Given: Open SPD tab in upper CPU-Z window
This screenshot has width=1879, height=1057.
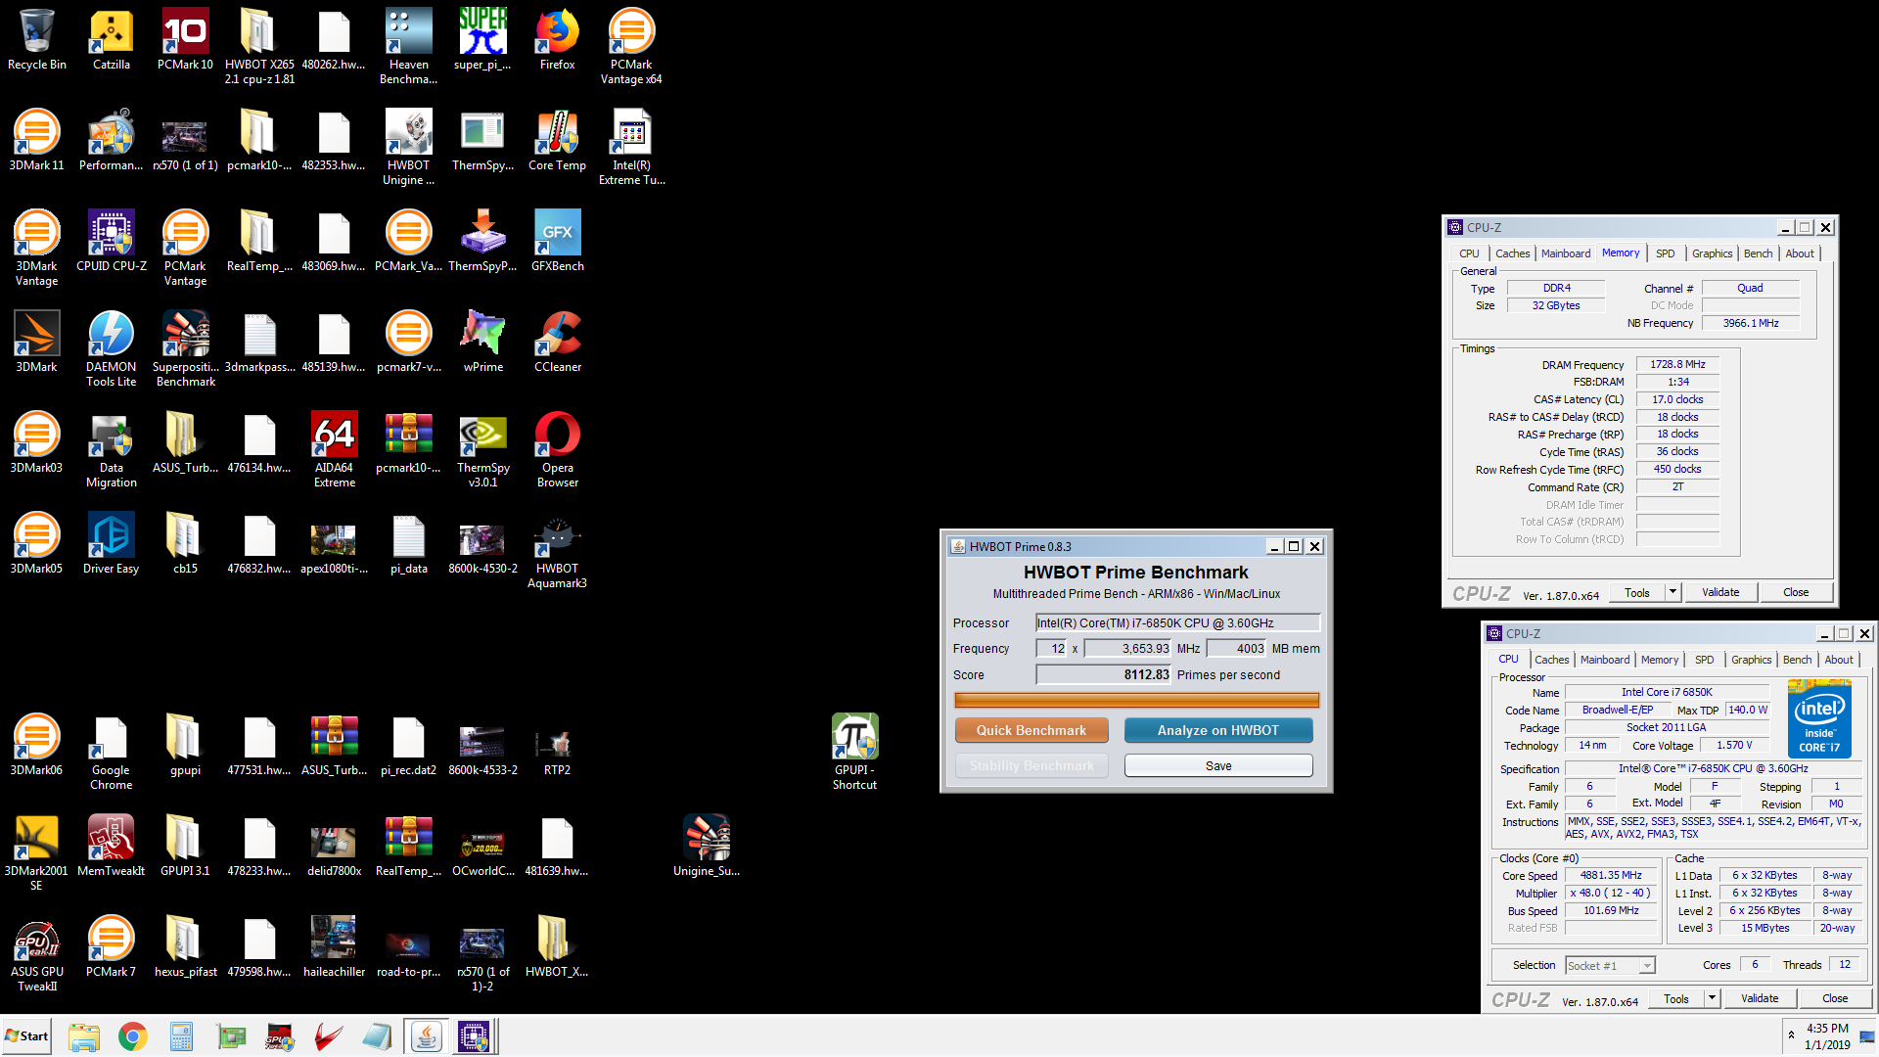Looking at the screenshot, I should coord(1665,253).
